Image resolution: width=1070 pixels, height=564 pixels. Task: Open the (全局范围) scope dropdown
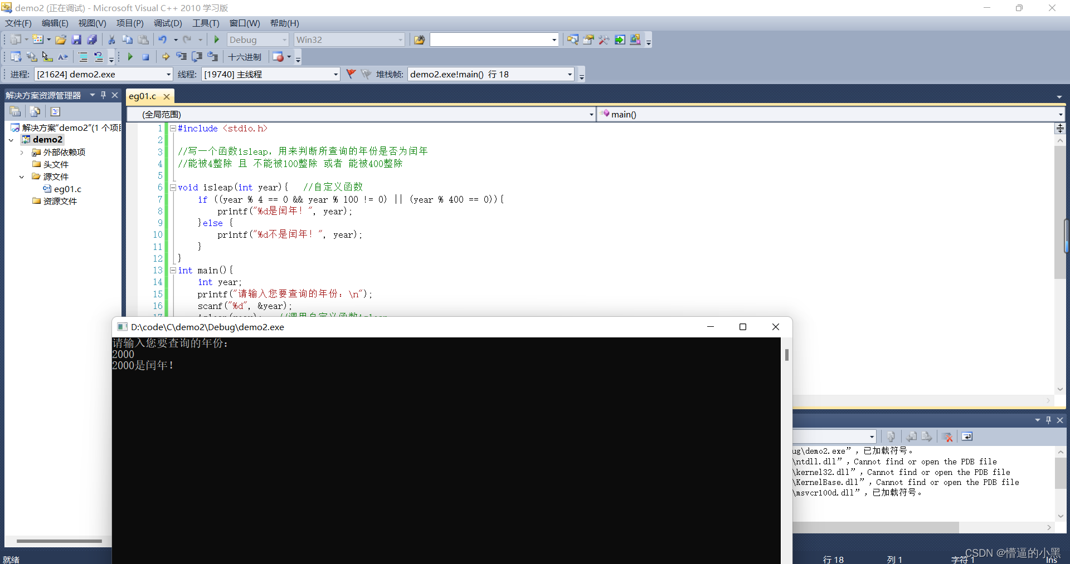pos(361,114)
